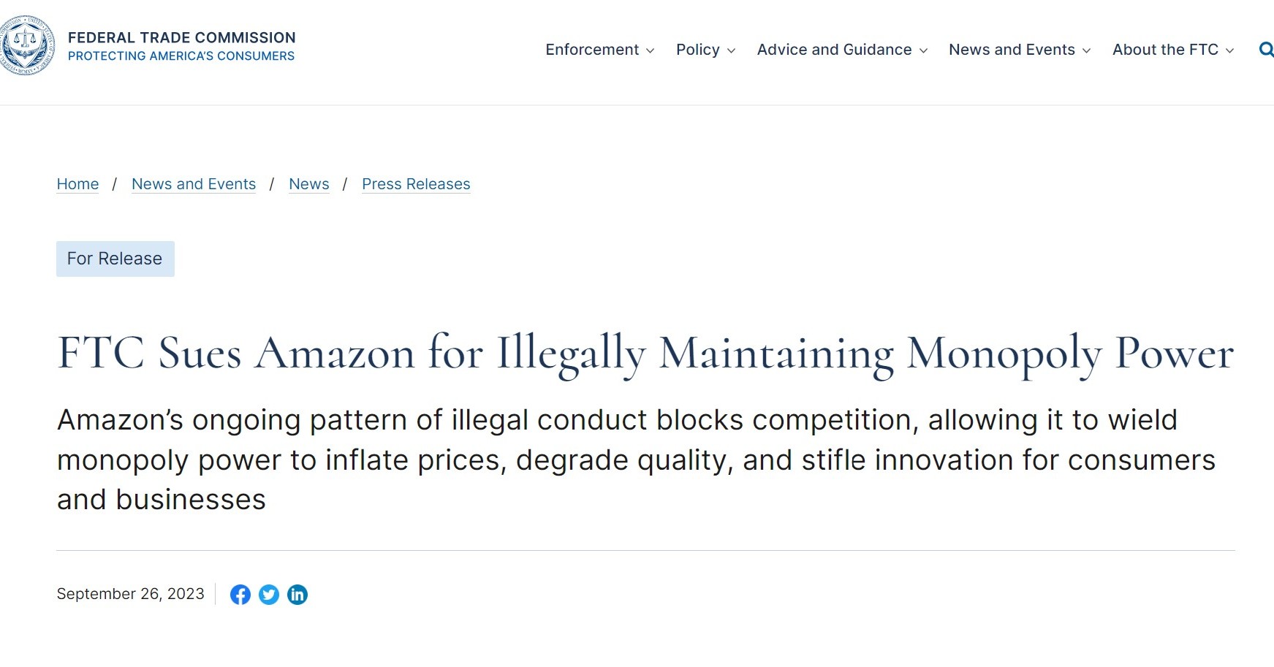Image resolution: width=1274 pixels, height=667 pixels.
Task: Go to the Home breadcrumb link
Action: tap(77, 184)
